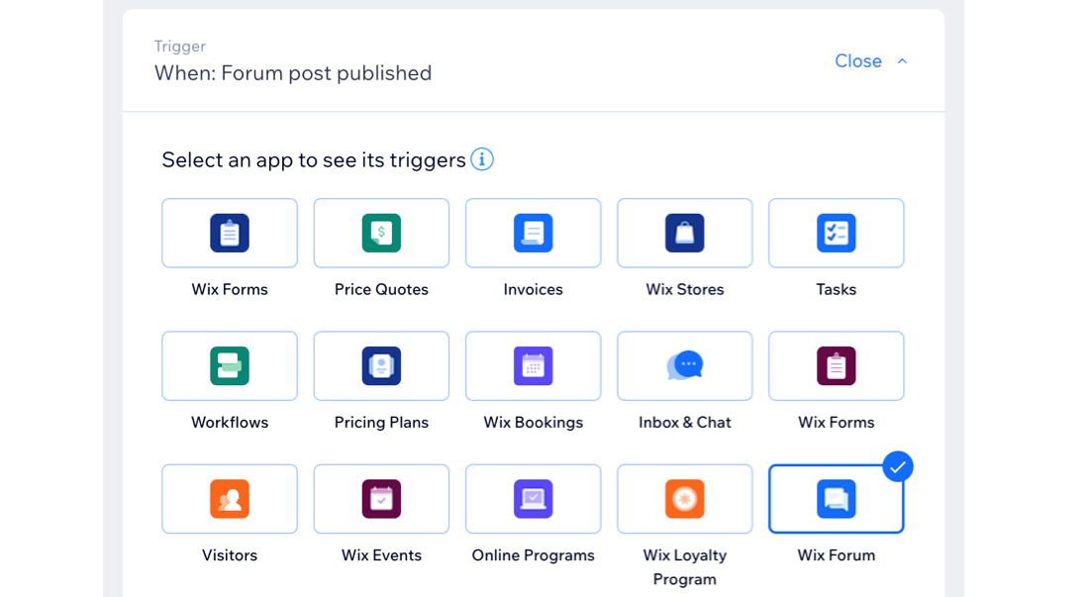This screenshot has width=1089, height=597.
Task: Open the Workflows app tile
Action: (x=230, y=366)
